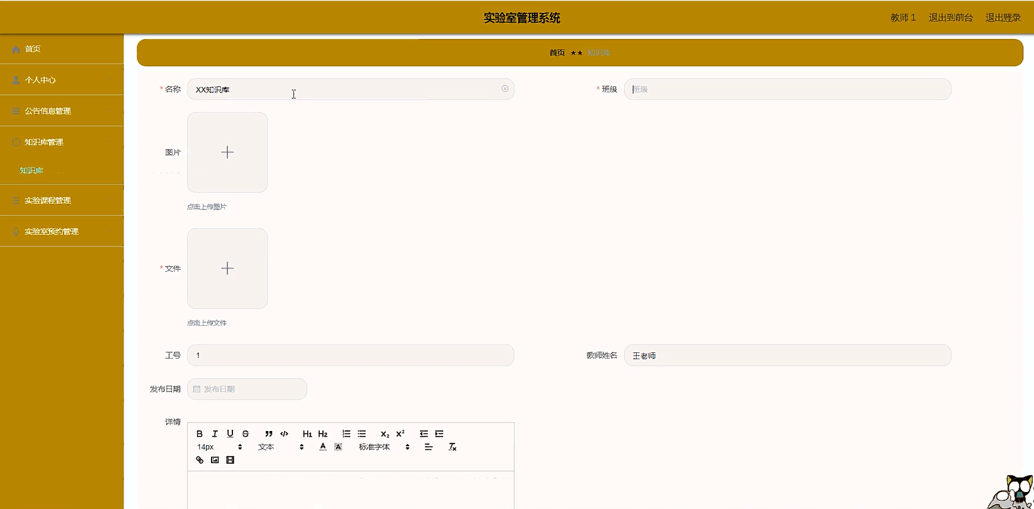
Task: Expand 公告信息管理 sidebar menu
Action: tap(62, 111)
